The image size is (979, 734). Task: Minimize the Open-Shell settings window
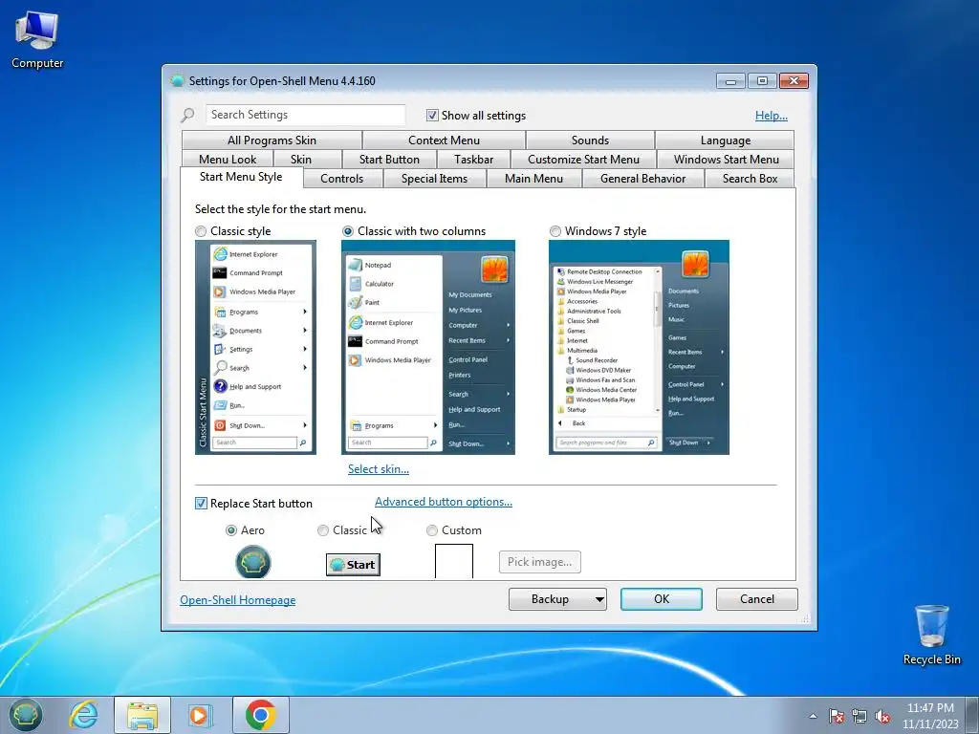730,81
